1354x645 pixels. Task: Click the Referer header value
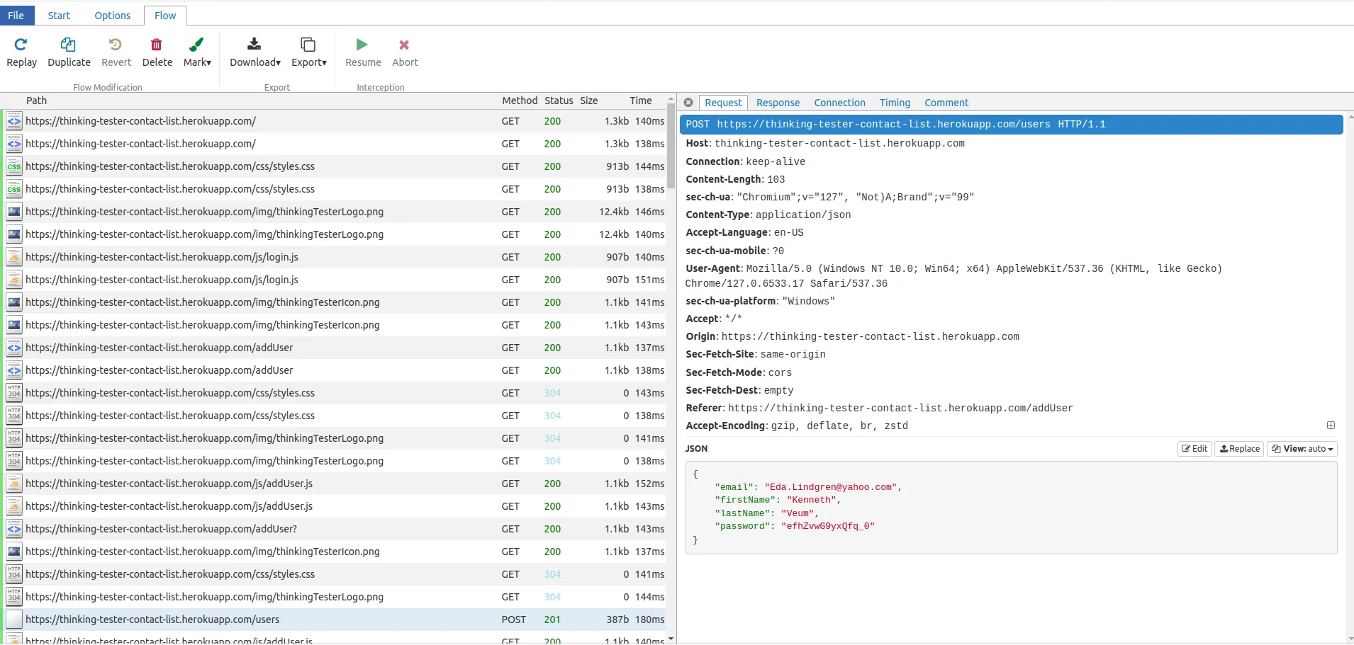(900, 409)
